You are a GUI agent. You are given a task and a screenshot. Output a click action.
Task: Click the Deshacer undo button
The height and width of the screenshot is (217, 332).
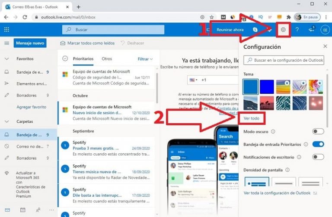(x=132, y=43)
